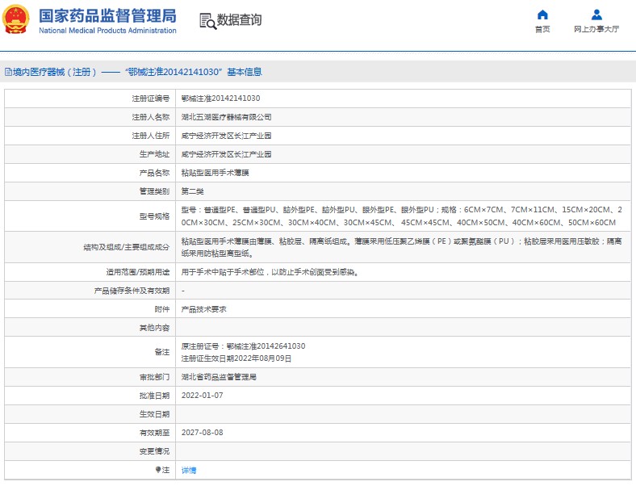Open 网上办事大厅 text link
Image resolution: width=636 pixels, height=486 pixels.
(596, 29)
